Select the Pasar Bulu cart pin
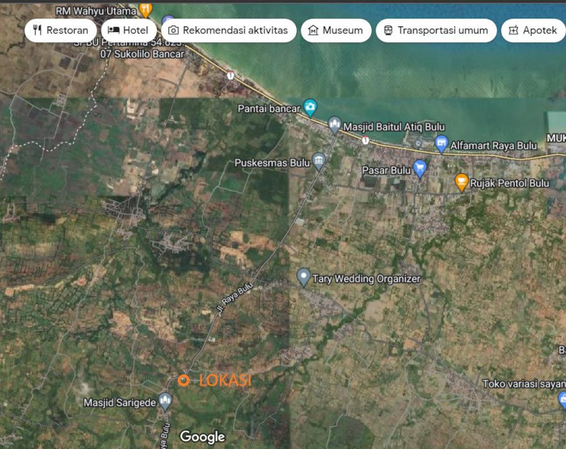 click(420, 168)
